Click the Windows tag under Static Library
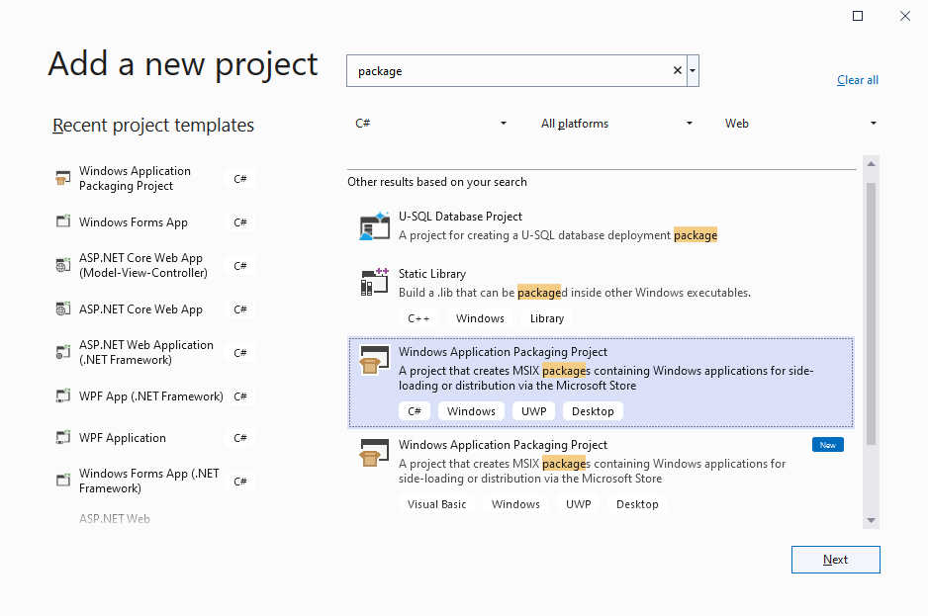This screenshot has width=928, height=616. (480, 318)
